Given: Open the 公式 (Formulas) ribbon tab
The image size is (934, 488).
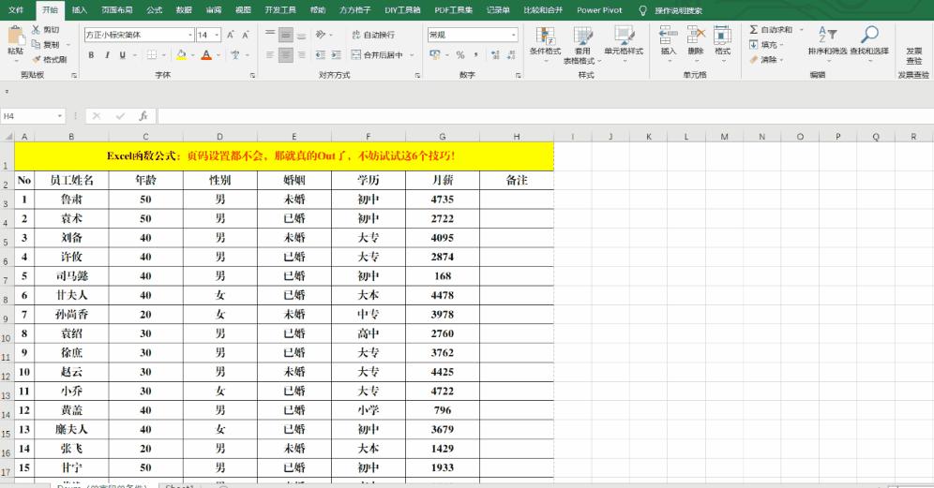Looking at the screenshot, I should (x=154, y=9).
